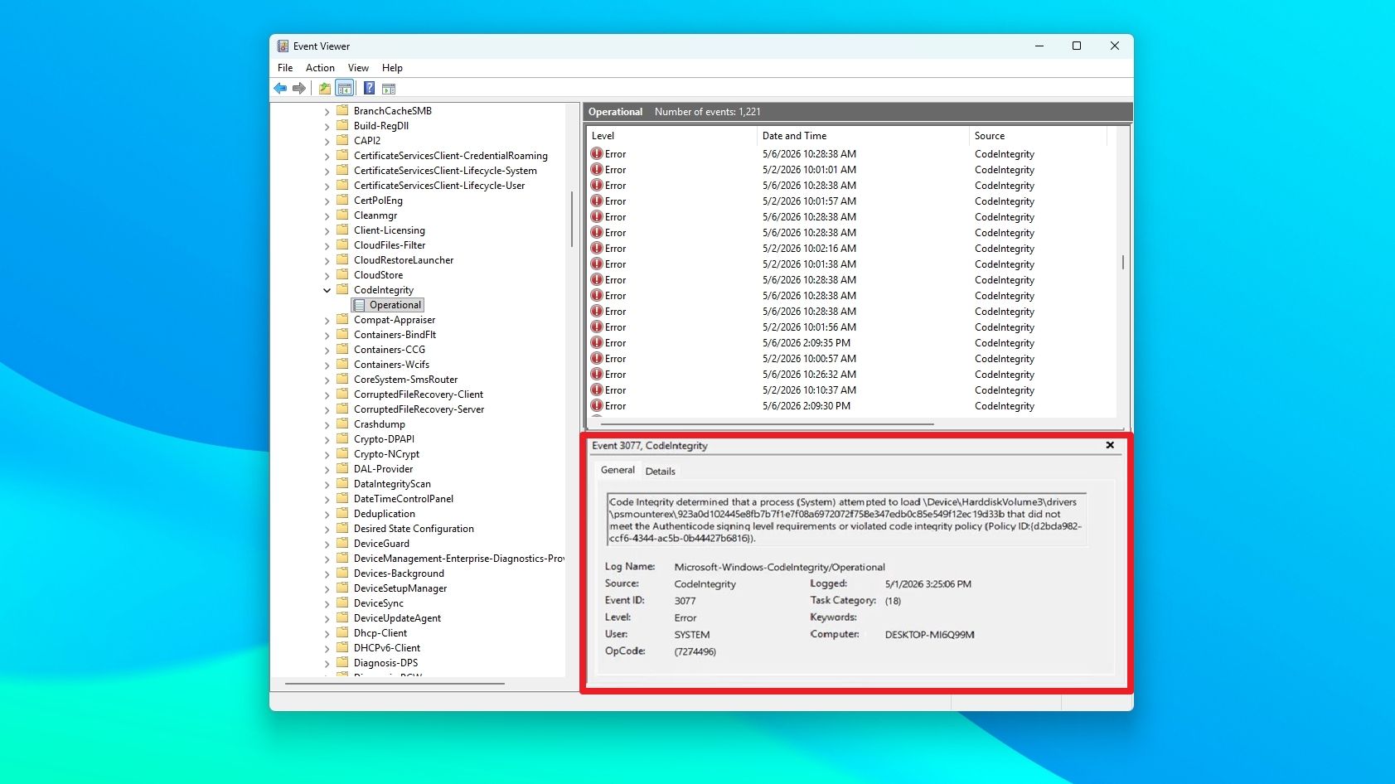
Task: Click the event description text box
Action: (x=846, y=520)
